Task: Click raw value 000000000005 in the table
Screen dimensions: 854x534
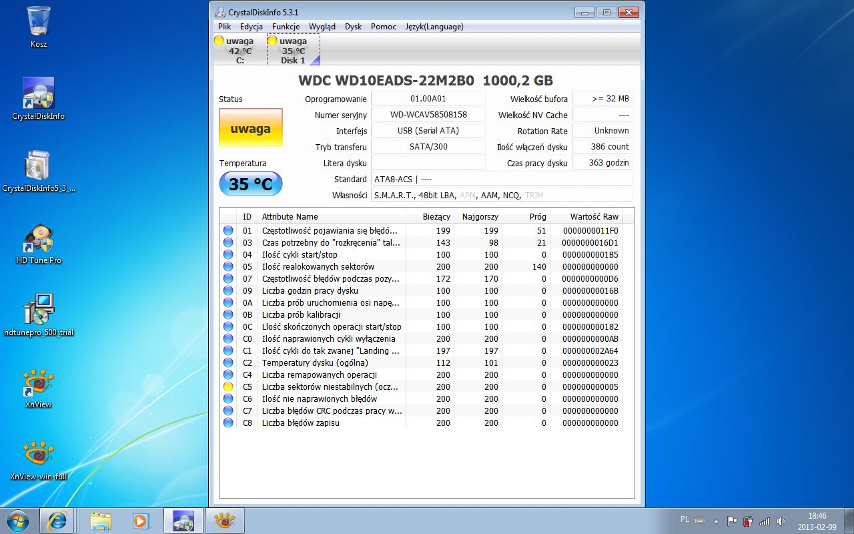Action: 590,386
